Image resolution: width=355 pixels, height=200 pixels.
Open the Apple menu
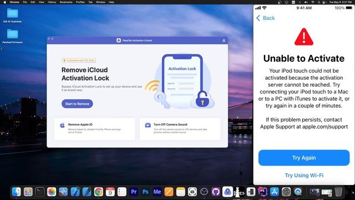pos(4,2)
